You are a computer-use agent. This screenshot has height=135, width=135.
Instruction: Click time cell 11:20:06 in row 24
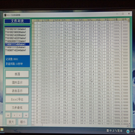56,96
